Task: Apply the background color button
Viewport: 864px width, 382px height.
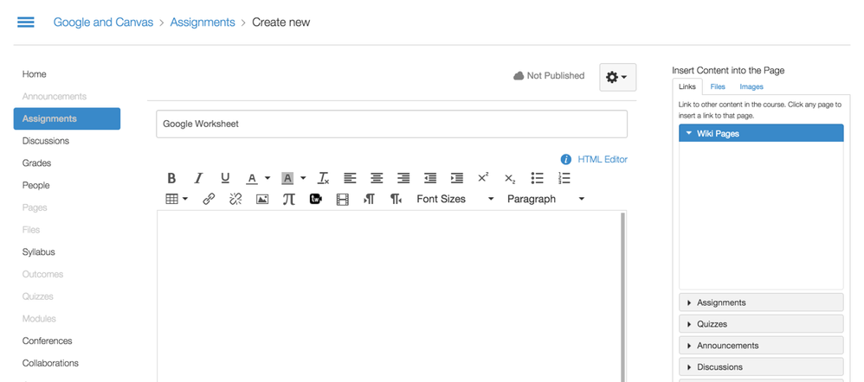Action: [287, 178]
